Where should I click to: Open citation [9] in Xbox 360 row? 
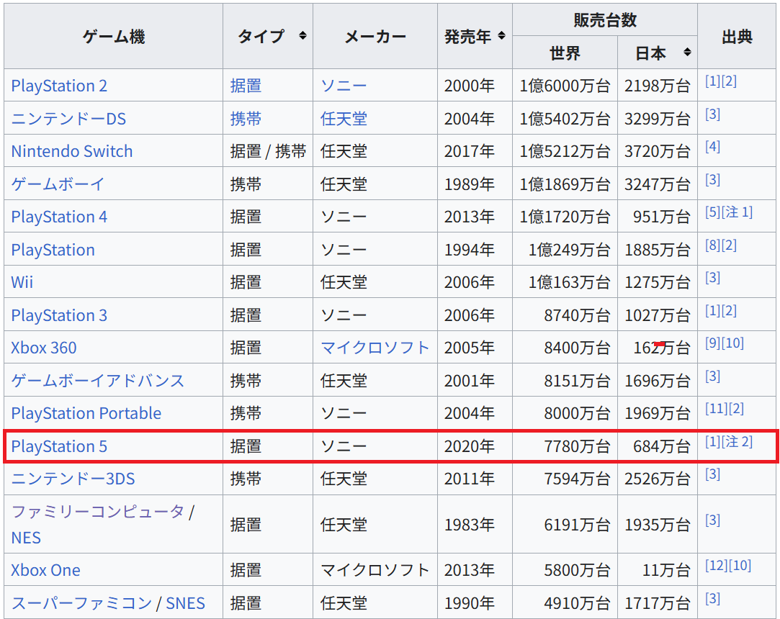click(x=713, y=343)
